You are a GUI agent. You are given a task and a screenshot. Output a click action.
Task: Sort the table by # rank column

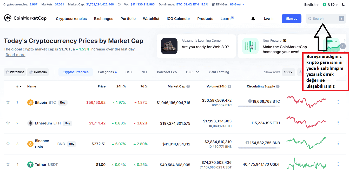[x=19, y=86]
